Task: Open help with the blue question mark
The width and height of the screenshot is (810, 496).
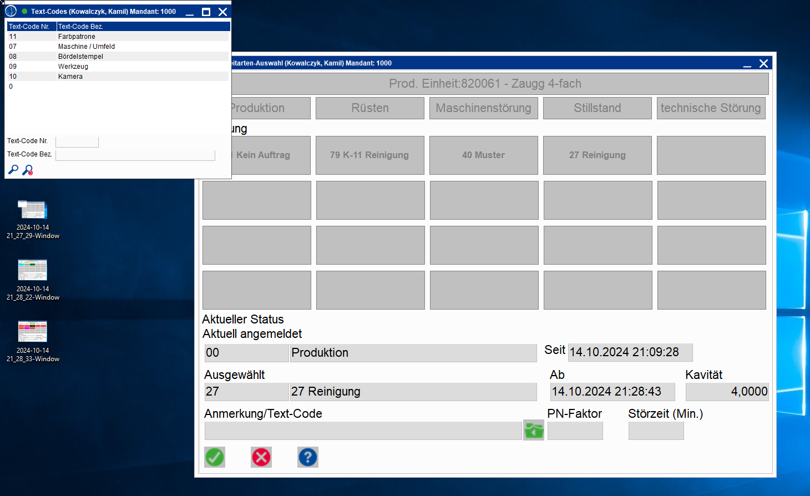Action: 308,457
